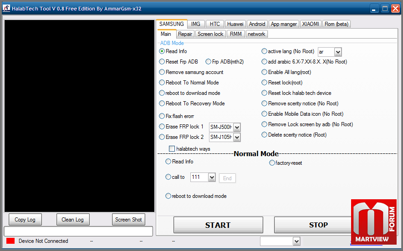Choose Remove scerity notice (No Root)
This screenshot has height=251, width=403.
[x=264, y=103]
